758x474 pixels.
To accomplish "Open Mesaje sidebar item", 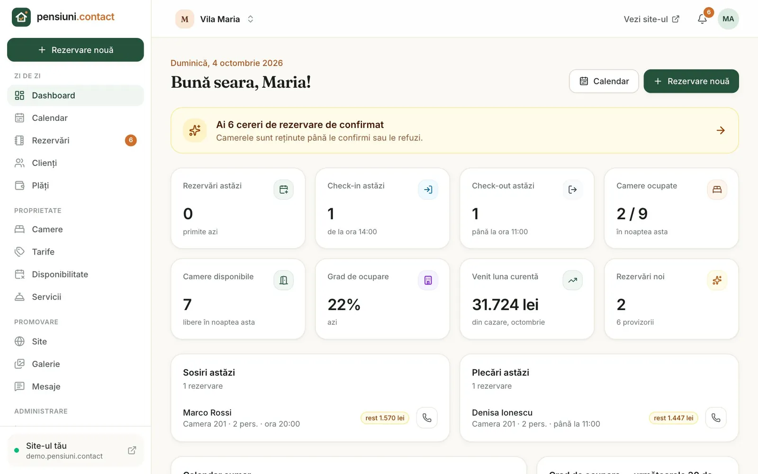I will [x=75, y=386].
